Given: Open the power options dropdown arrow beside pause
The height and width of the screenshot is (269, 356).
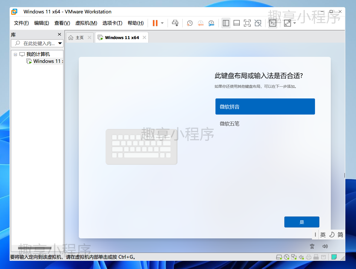Looking at the screenshot, I should click(x=162, y=23).
